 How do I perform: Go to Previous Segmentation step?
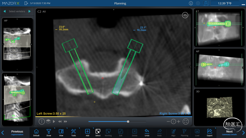coord(17,133)
